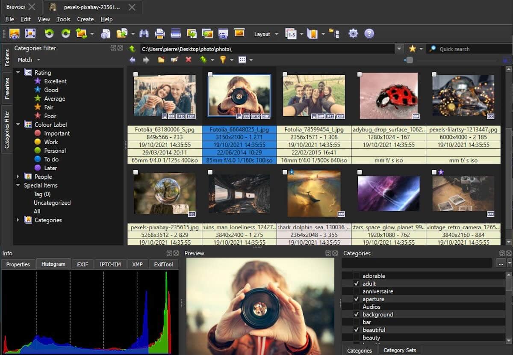Filter by To do colour label
The width and height of the screenshot is (513, 355).
click(x=51, y=159)
